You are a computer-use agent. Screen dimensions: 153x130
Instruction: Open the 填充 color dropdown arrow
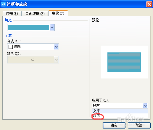(x=52, y=27)
